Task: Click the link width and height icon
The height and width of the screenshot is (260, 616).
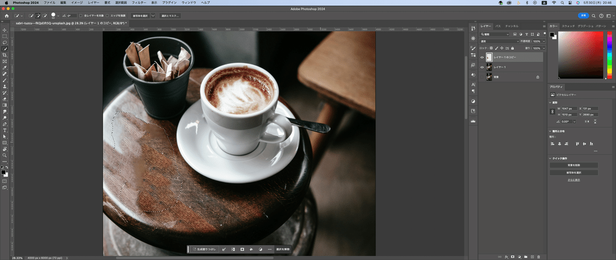Action: coord(552,111)
